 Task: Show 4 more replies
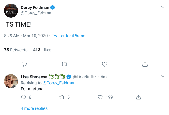click(34, 108)
